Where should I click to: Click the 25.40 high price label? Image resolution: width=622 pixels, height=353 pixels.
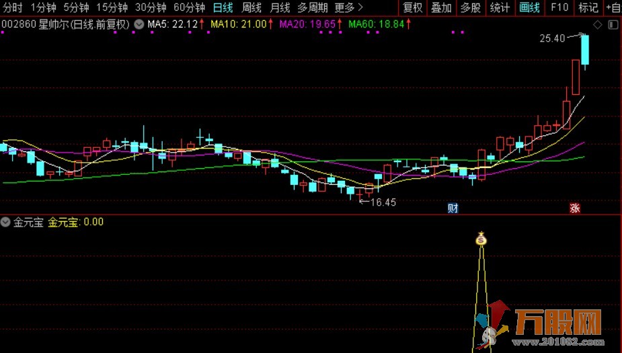[552, 38]
